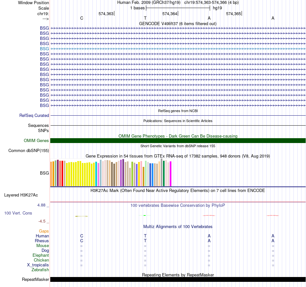306x287 pixels.
Task: Click the Human Feb. 2009 (GRCh37/hg19) assembly title
Action: click(x=149, y=3)
